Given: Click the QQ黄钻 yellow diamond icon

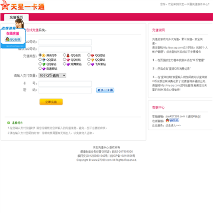Looking at the screenshot, I should click(92, 60).
